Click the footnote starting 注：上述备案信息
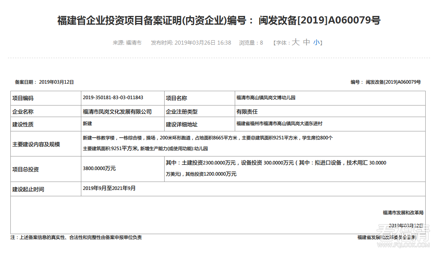Viewport: 440px width, 258px height. 76,237
